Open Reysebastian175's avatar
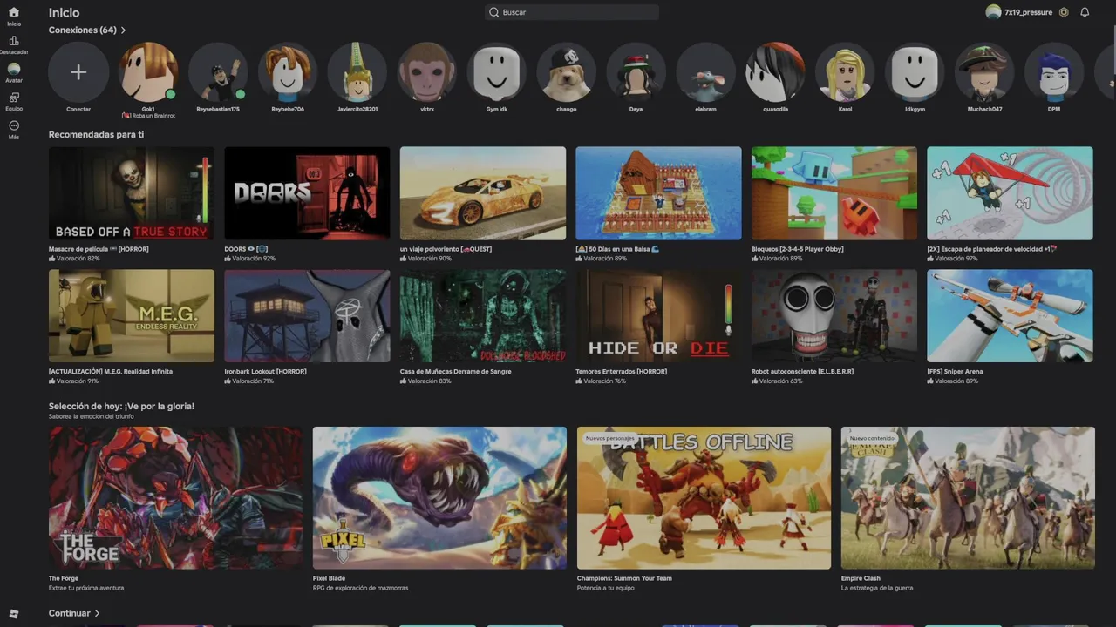The width and height of the screenshot is (1116, 627). 218,72
